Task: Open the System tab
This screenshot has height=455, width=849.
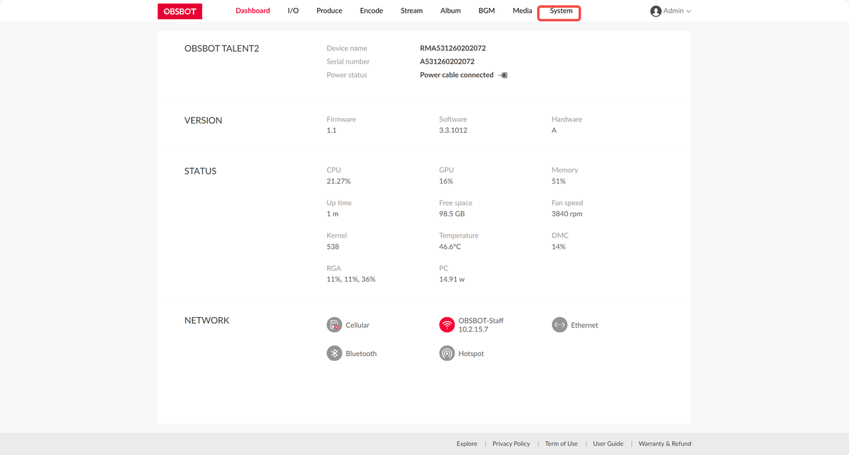Action: point(561,11)
